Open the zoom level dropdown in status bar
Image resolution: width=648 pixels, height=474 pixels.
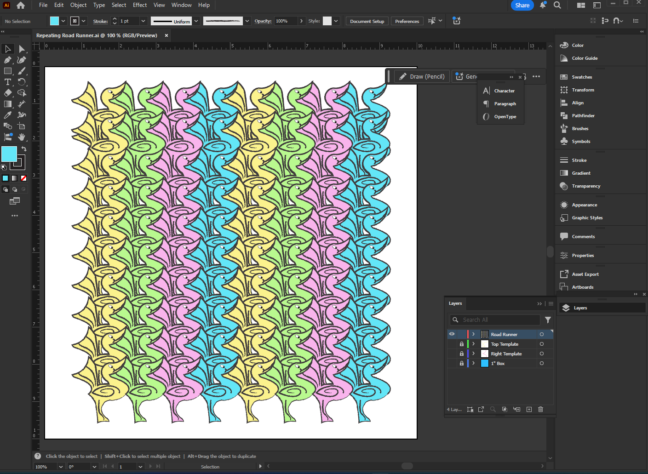(61, 467)
